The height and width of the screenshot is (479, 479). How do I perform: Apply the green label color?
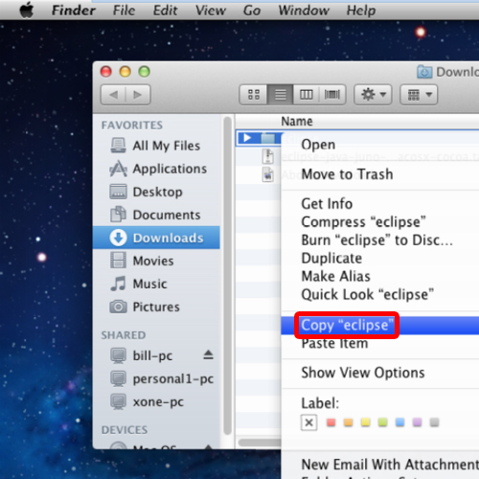coord(383,422)
